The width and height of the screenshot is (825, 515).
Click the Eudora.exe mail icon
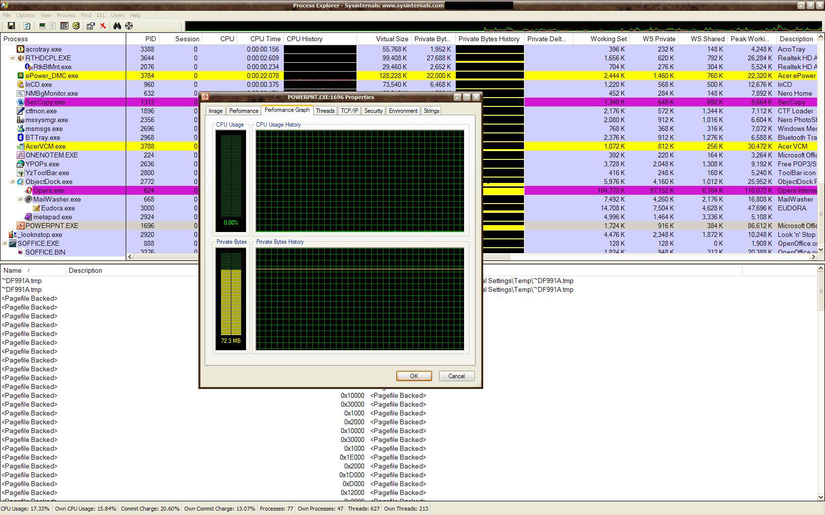tap(36, 208)
